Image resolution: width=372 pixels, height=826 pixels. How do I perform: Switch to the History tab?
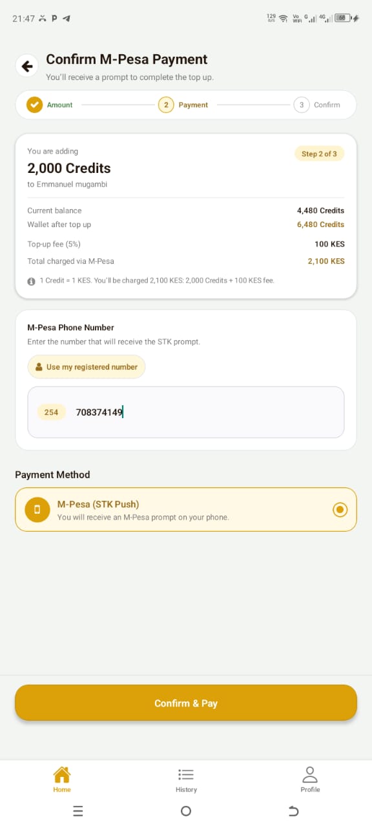pyautogui.click(x=186, y=779)
